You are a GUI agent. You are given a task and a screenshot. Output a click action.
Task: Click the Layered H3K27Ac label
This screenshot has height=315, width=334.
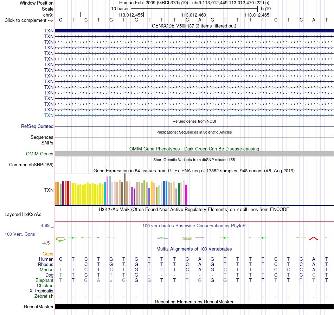click(x=23, y=215)
